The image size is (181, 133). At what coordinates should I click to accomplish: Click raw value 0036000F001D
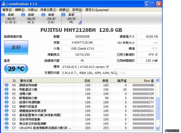[143, 107]
